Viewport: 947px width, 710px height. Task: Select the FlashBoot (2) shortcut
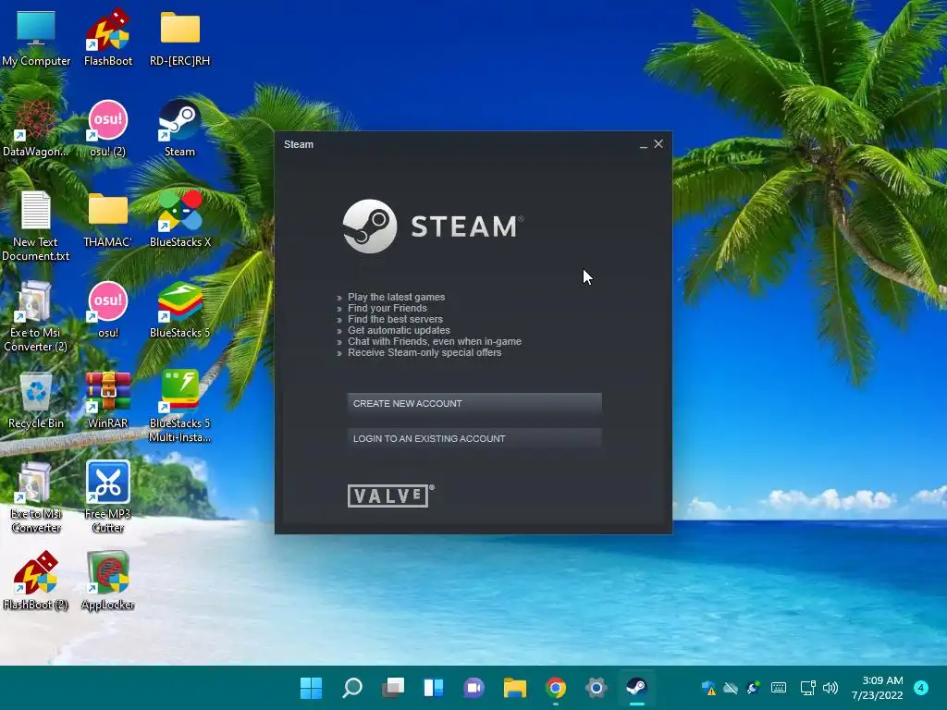click(36, 581)
